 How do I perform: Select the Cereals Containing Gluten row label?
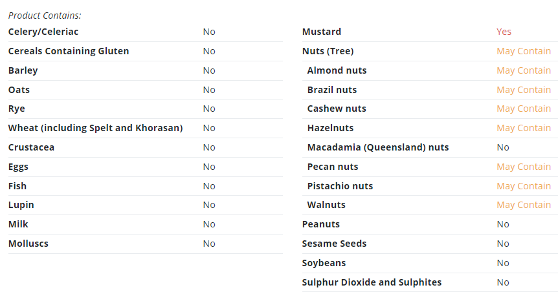coord(69,51)
